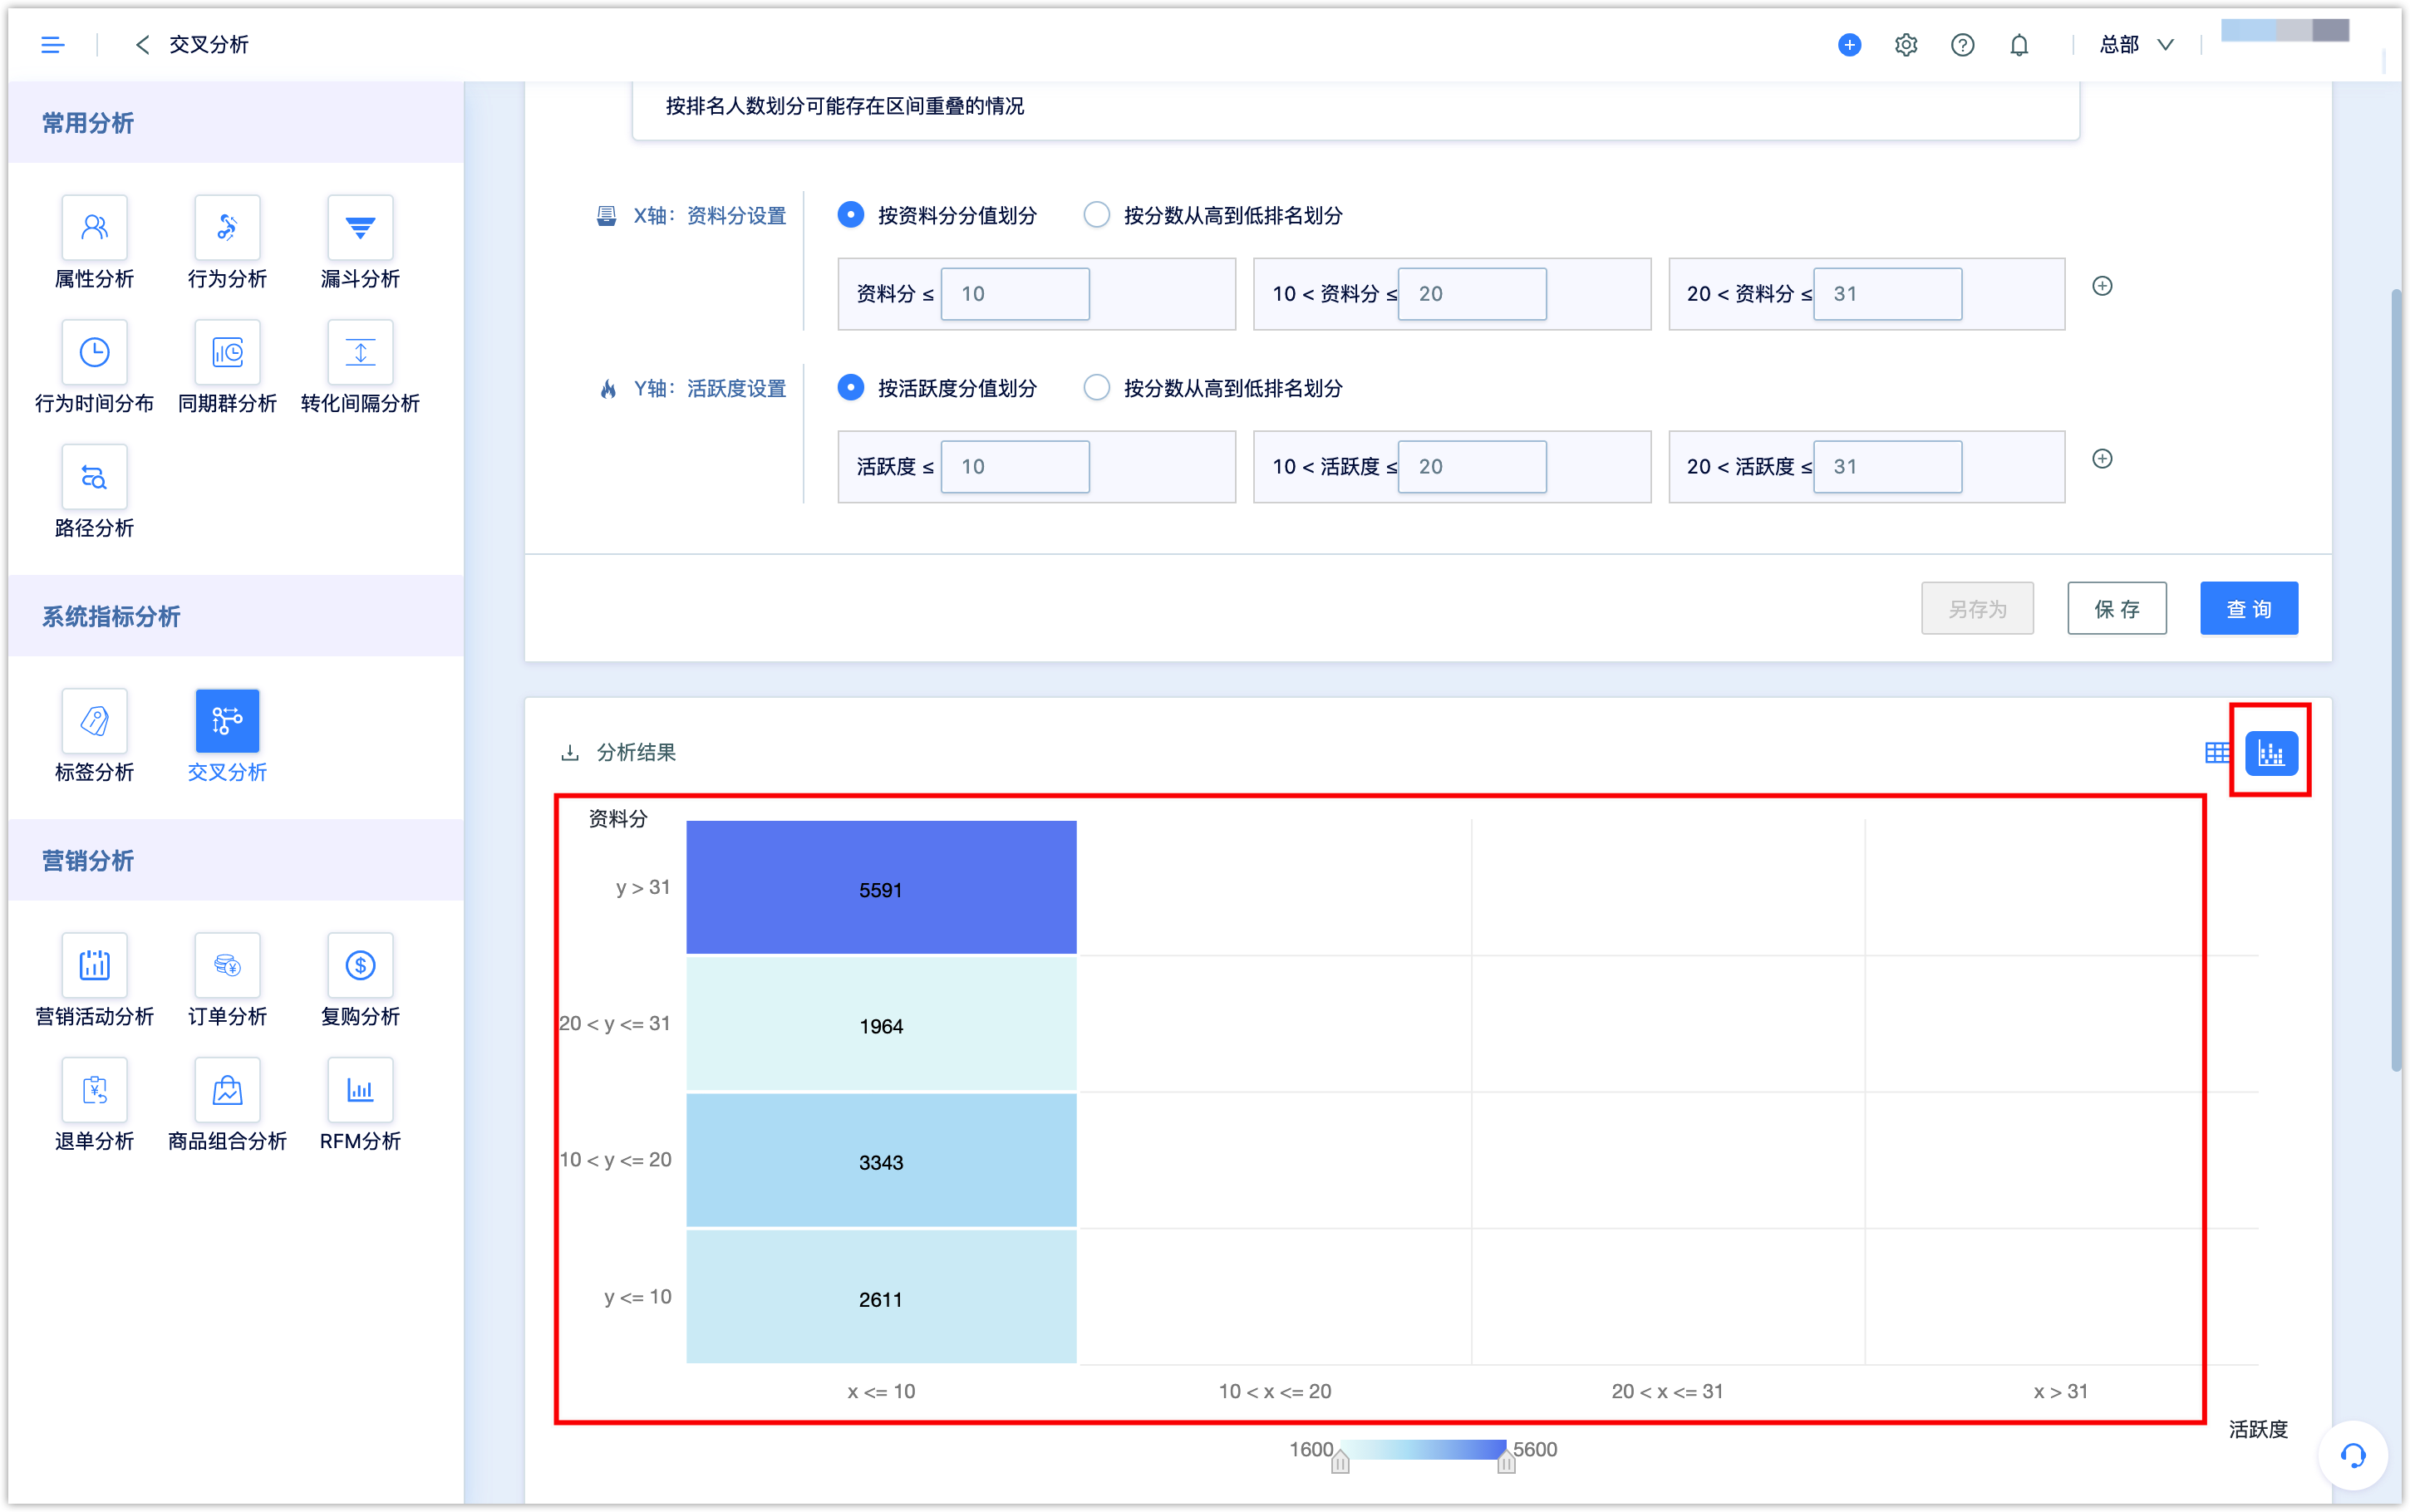The height and width of the screenshot is (1512, 2410).
Task: Click the color gradient legend bar
Action: [x=1423, y=1449]
